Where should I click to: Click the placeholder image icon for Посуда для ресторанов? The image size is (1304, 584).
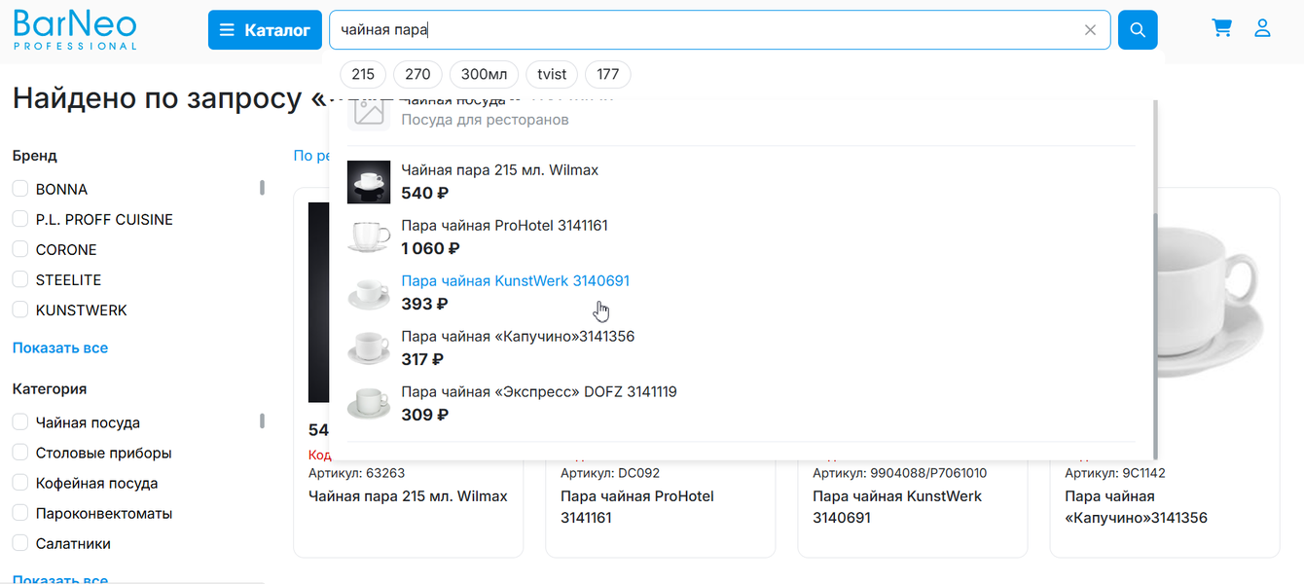point(369,114)
